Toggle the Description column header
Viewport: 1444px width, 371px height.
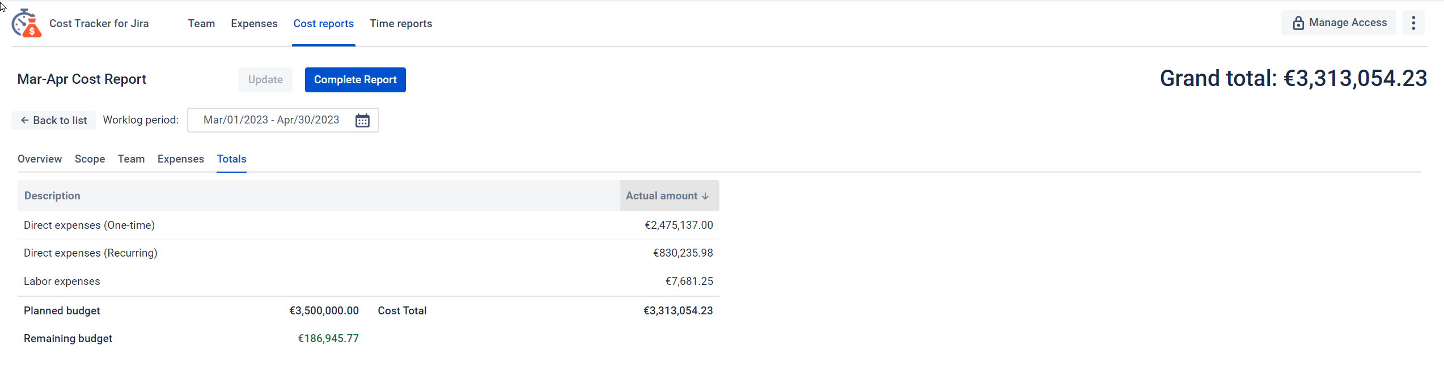pos(52,195)
